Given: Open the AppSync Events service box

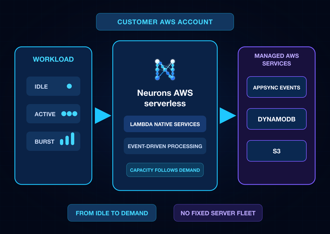Looking at the screenshot, I should (x=277, y=87).
